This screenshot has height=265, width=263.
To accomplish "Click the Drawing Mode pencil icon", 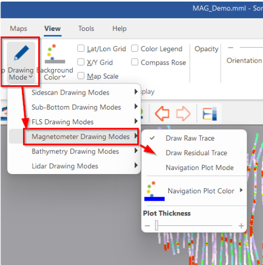I will click(21, 53).
